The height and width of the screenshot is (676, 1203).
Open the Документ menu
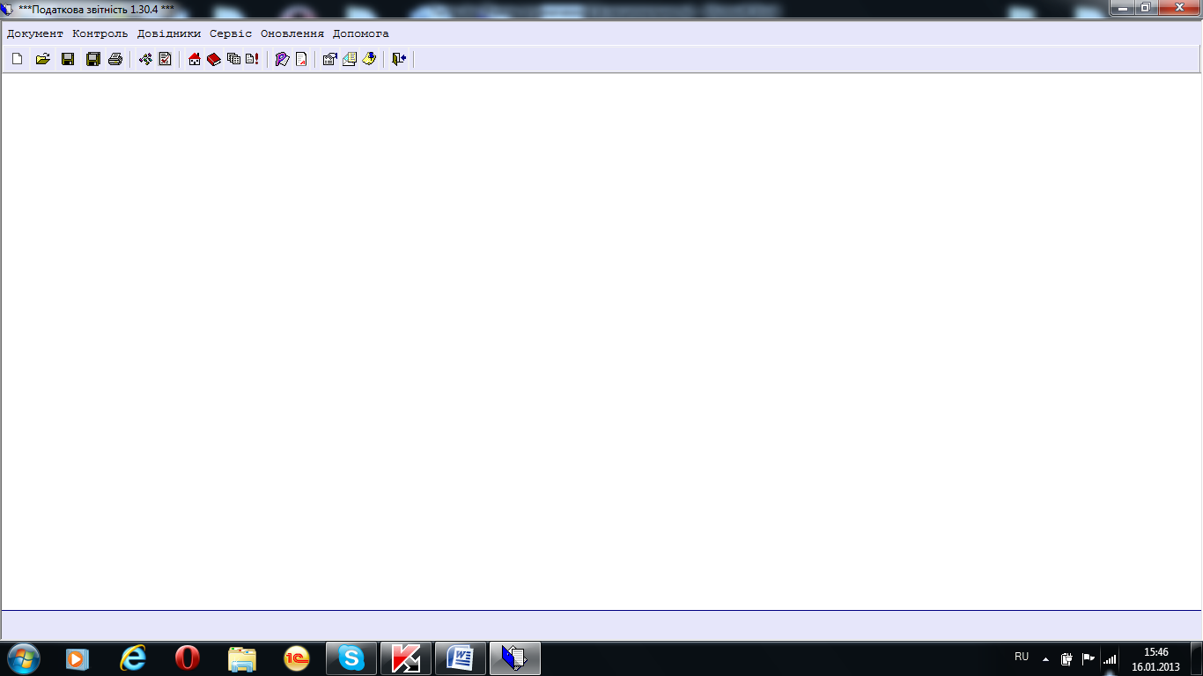pyautogui.click(x=35, y=33)
